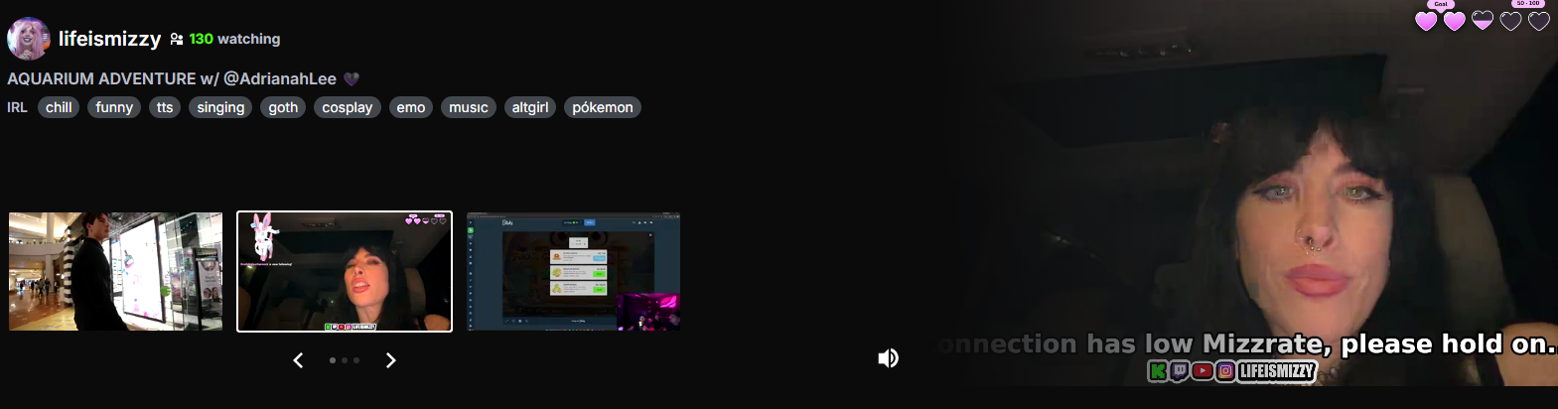Select the chill tag

(x=59, y=107)
